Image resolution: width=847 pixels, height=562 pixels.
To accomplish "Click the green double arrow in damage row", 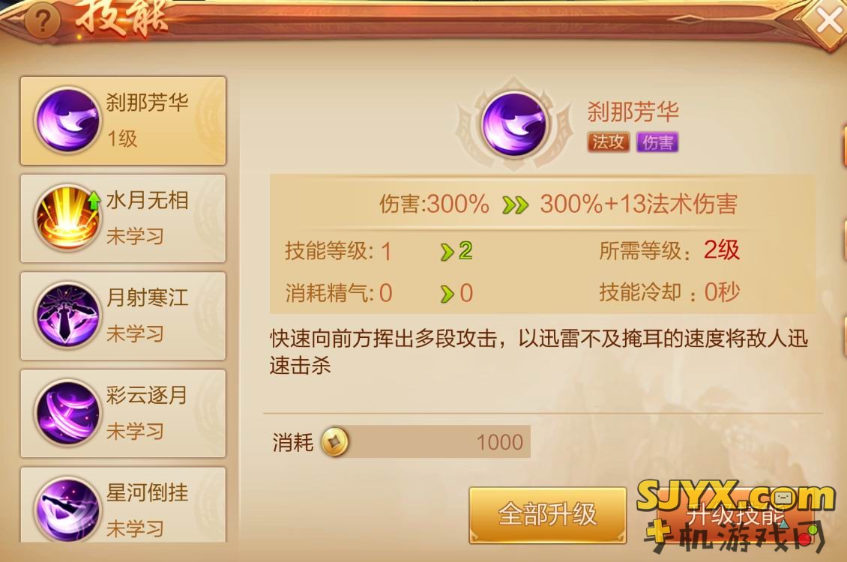I will 515,205.
